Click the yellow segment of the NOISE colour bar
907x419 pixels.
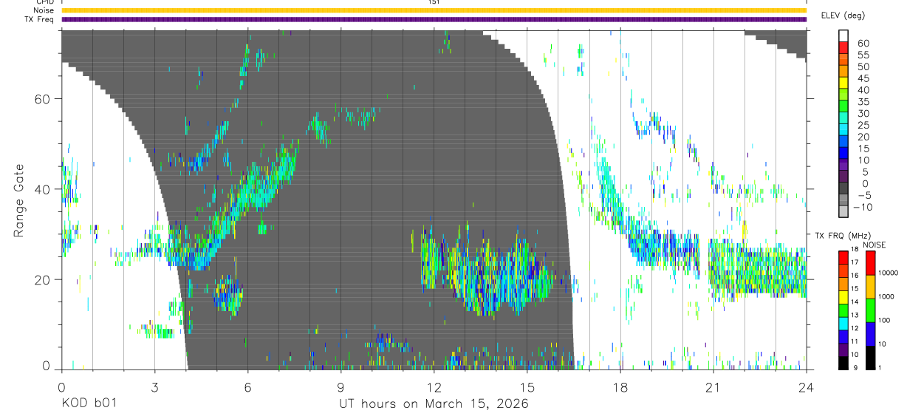pos(870,287)
